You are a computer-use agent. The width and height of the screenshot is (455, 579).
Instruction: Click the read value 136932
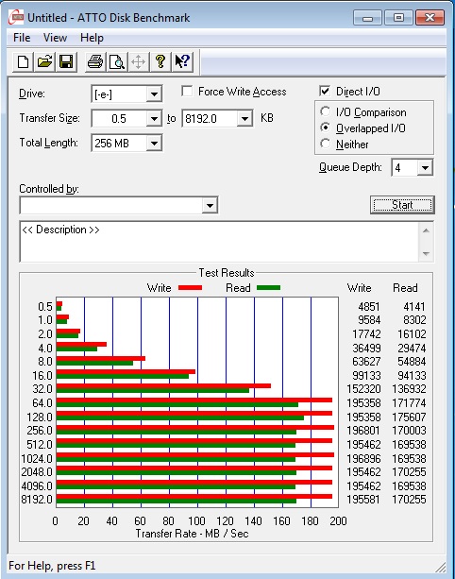tap(409, 389)
